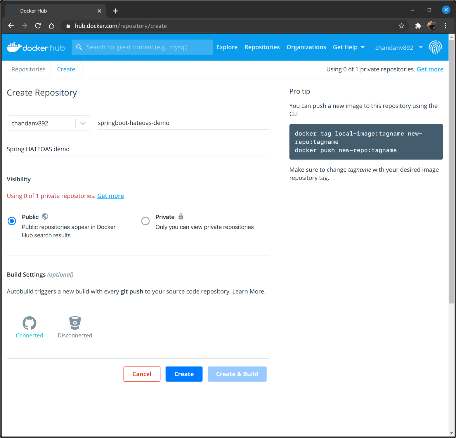Open the chandanv892 namespace dropdown
This screenshot has height=438, width=456.
[x=83, y=123]
